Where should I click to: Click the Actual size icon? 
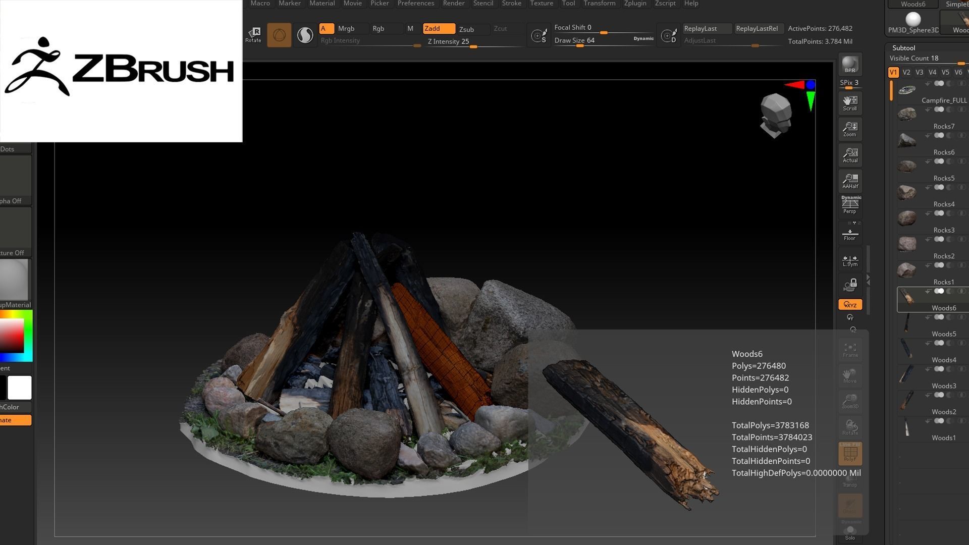pos(850,155)
